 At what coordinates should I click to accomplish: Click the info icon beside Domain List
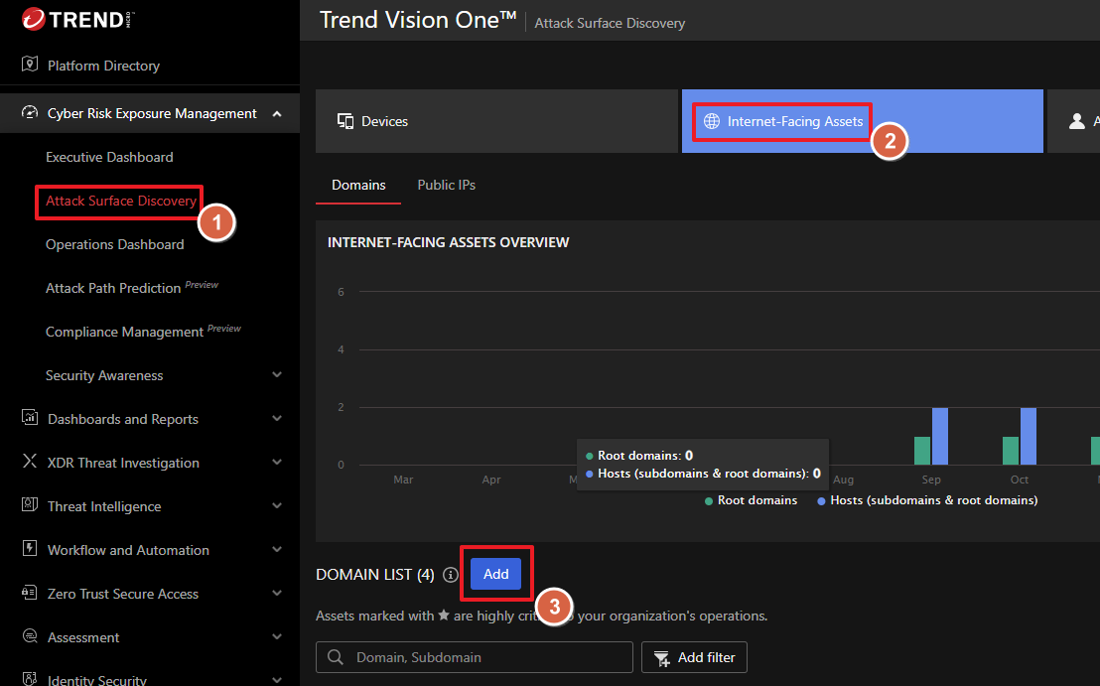coord(451,575)
